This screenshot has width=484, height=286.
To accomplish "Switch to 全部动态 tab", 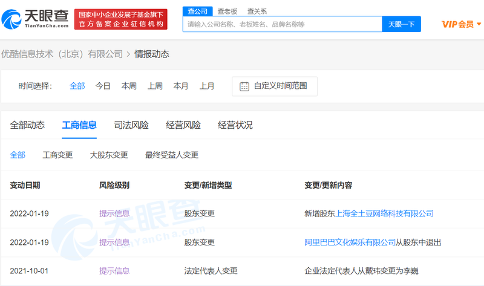I will click(x=27, y=125).
